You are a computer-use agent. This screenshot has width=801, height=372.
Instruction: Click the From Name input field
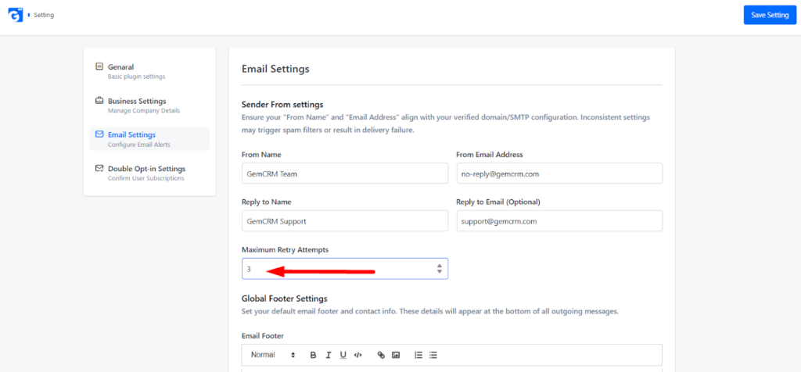coord(345,173)
